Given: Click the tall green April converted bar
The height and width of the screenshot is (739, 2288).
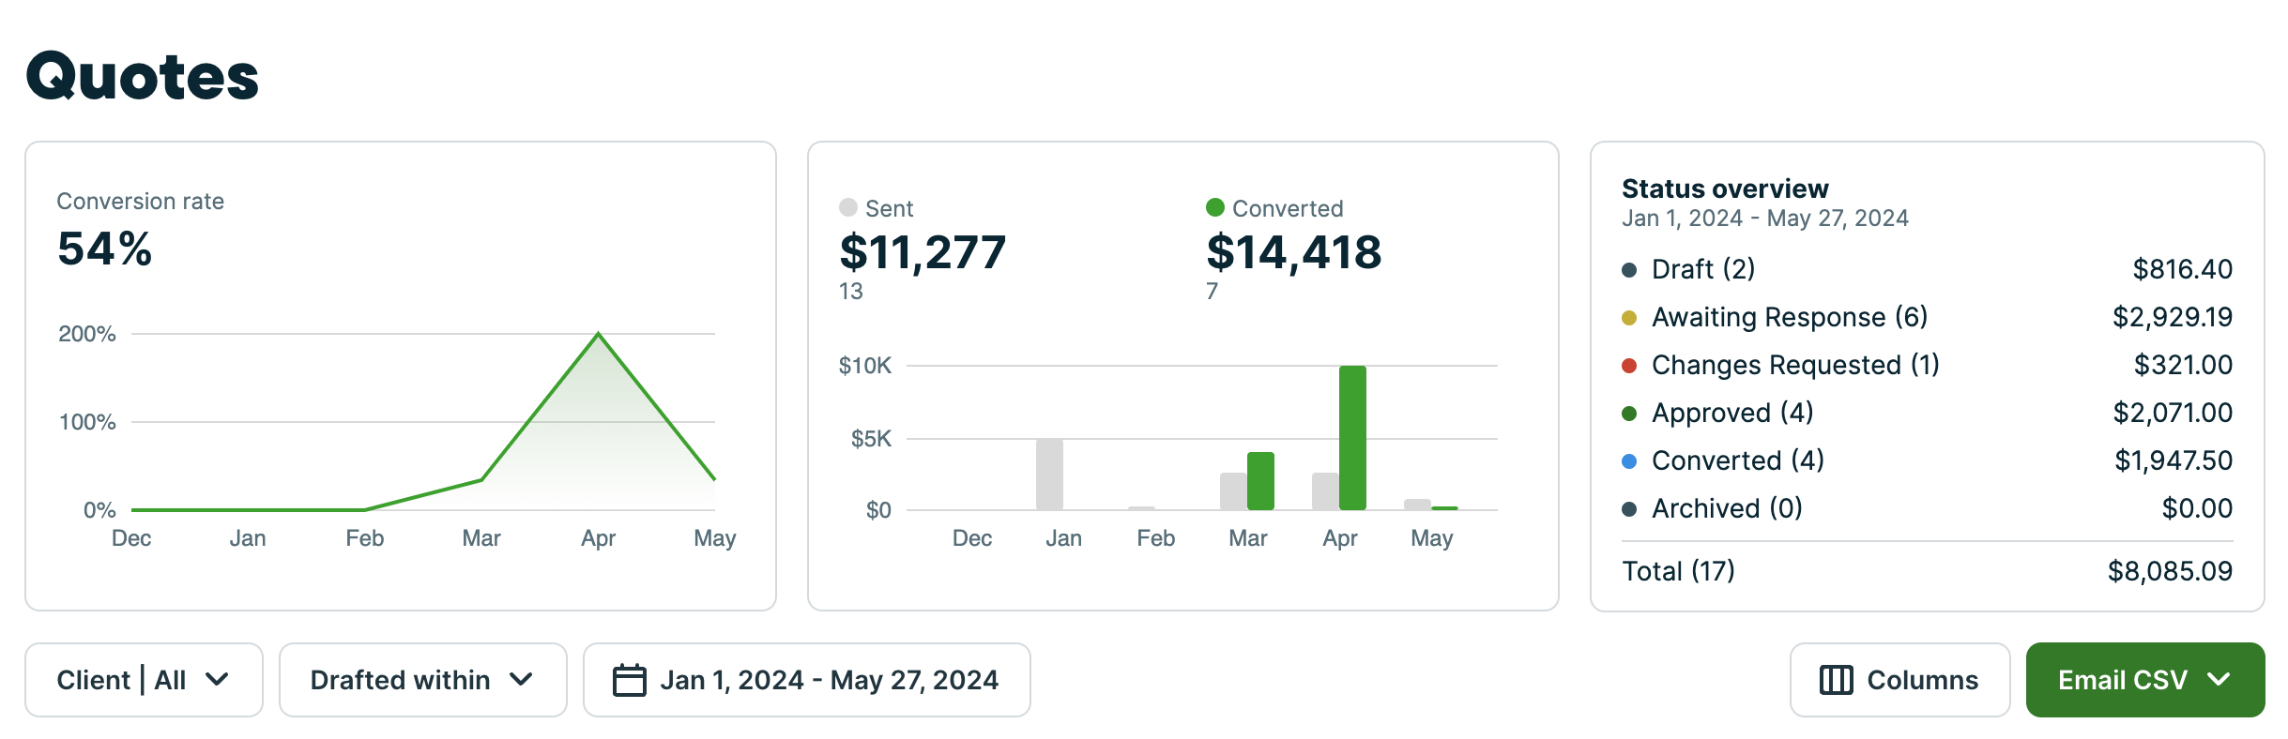Looking at the screenshot, I should pyautogui.click(x=1352, y=437).
